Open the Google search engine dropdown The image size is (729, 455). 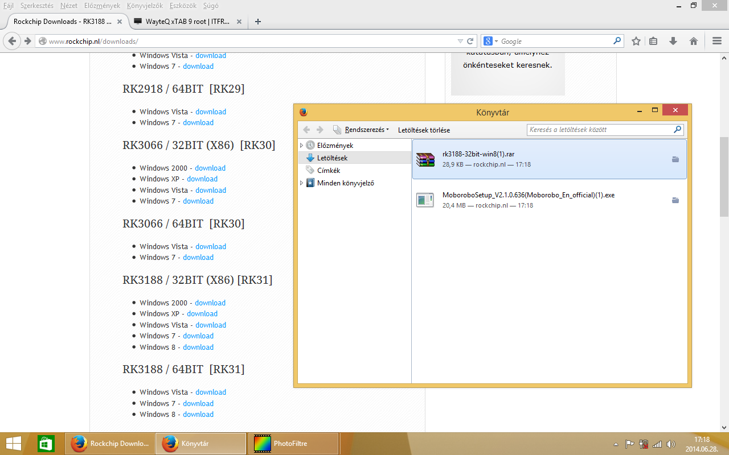tap(490, 41)
